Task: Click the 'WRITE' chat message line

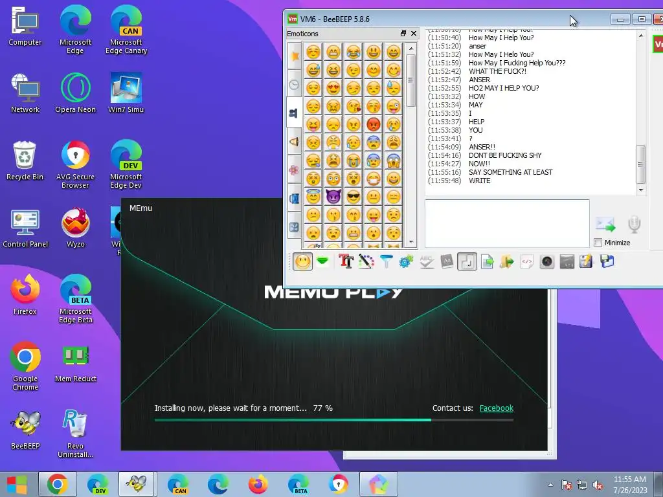Action: [480, 181]
